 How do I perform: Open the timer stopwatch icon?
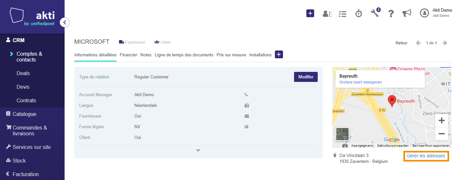(x=359, y=13)
